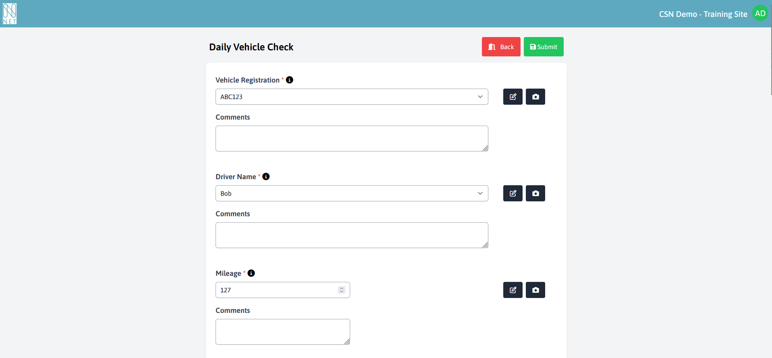Click edit icon for Vehicle Registration
The image size is (772, 358).
click(513, 97)
